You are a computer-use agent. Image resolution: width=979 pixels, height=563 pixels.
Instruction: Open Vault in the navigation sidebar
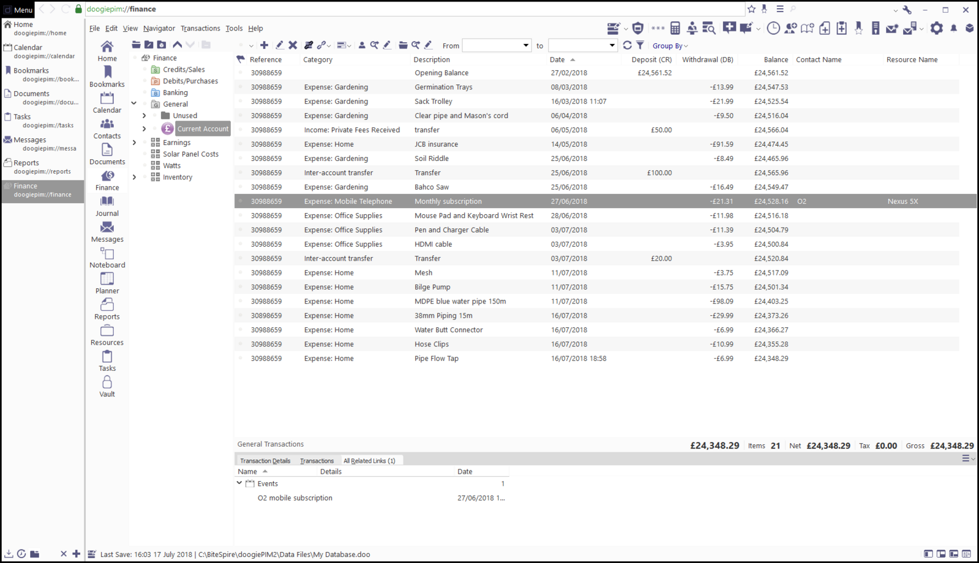[x=107, y=386]
